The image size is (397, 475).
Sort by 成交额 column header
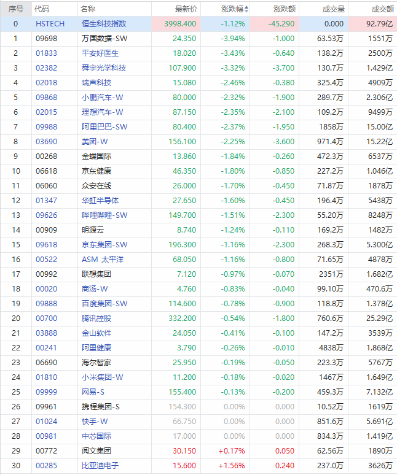pyautogui.click(x=382, y=9)
